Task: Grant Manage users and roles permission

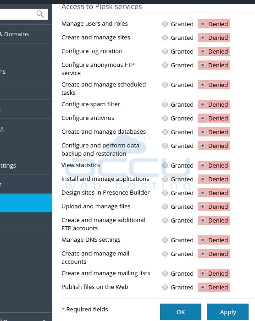Action: pyautogui.click(x=165, y=24)
